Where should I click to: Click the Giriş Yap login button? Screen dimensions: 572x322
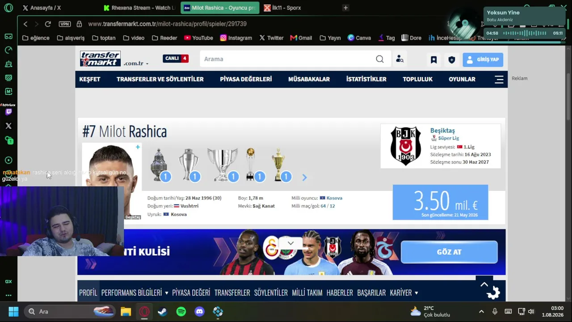point(483,59)
